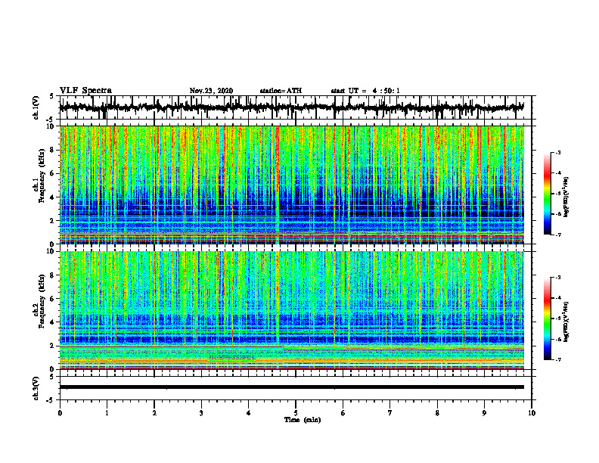Click the '10' tick on the time axis
Image resolution: width=599 pixels, height=463 pixels.
click(x=532, y=413)
